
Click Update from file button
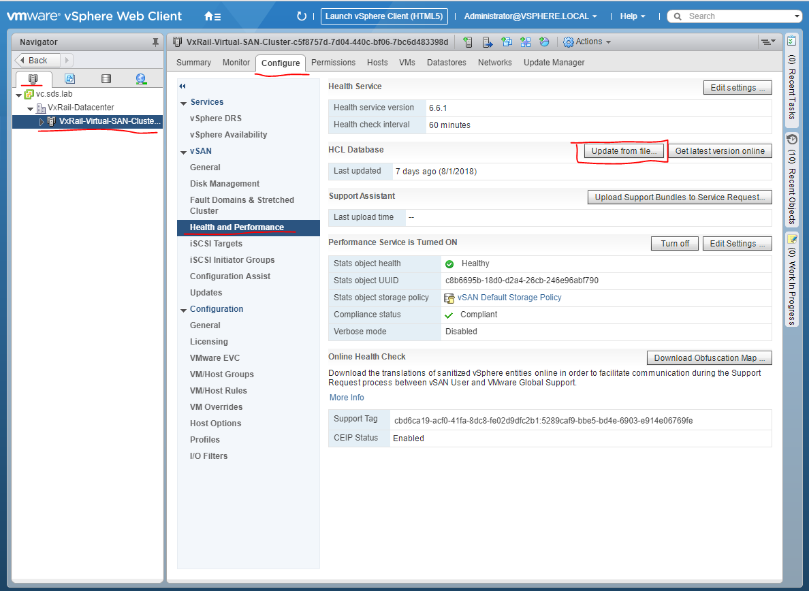pyautogui.click(x=624, y=151)
